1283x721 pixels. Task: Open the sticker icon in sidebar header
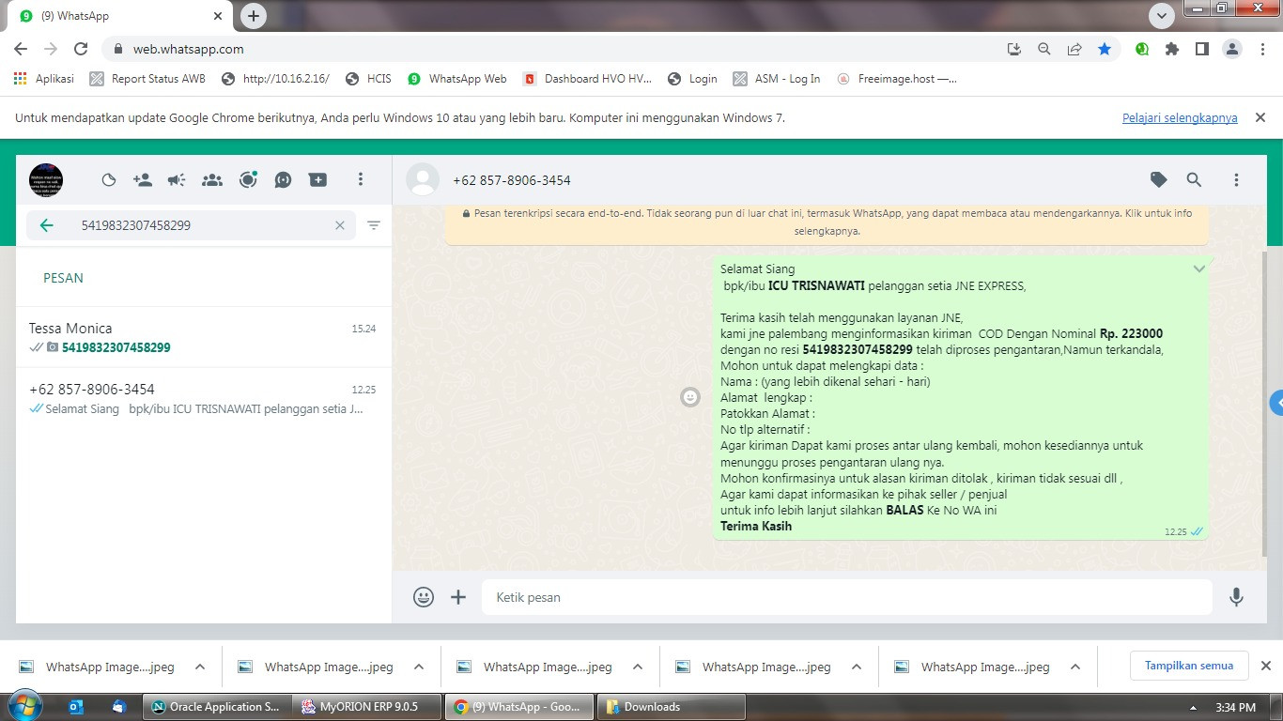[109, 179]
